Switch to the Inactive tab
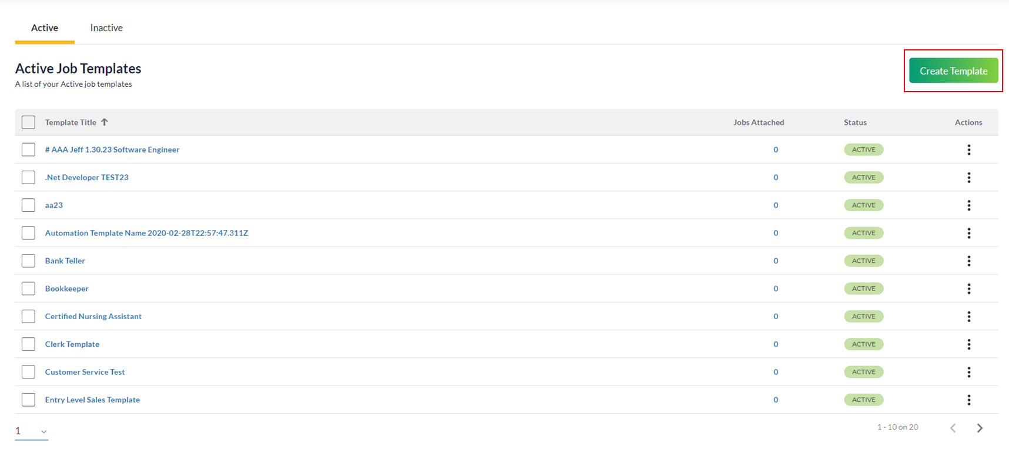This screenshot has width=1009, height=467. [106, 28]
